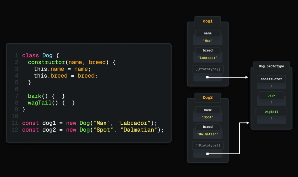Image resolution: width=298 pixels, height=177 pixels.
Task: Click the f value under wagTail
Action: click(271, 118)
